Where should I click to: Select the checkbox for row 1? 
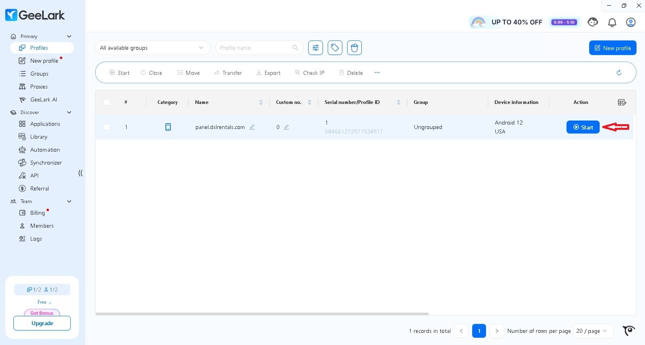[107, 127]
